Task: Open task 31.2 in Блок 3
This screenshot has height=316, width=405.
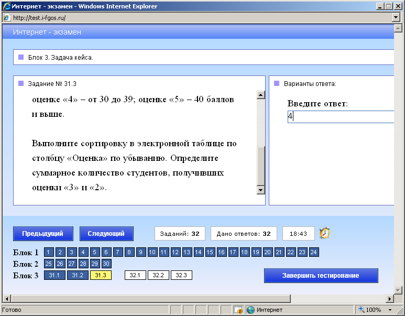Action: click(x=78, y=275)
